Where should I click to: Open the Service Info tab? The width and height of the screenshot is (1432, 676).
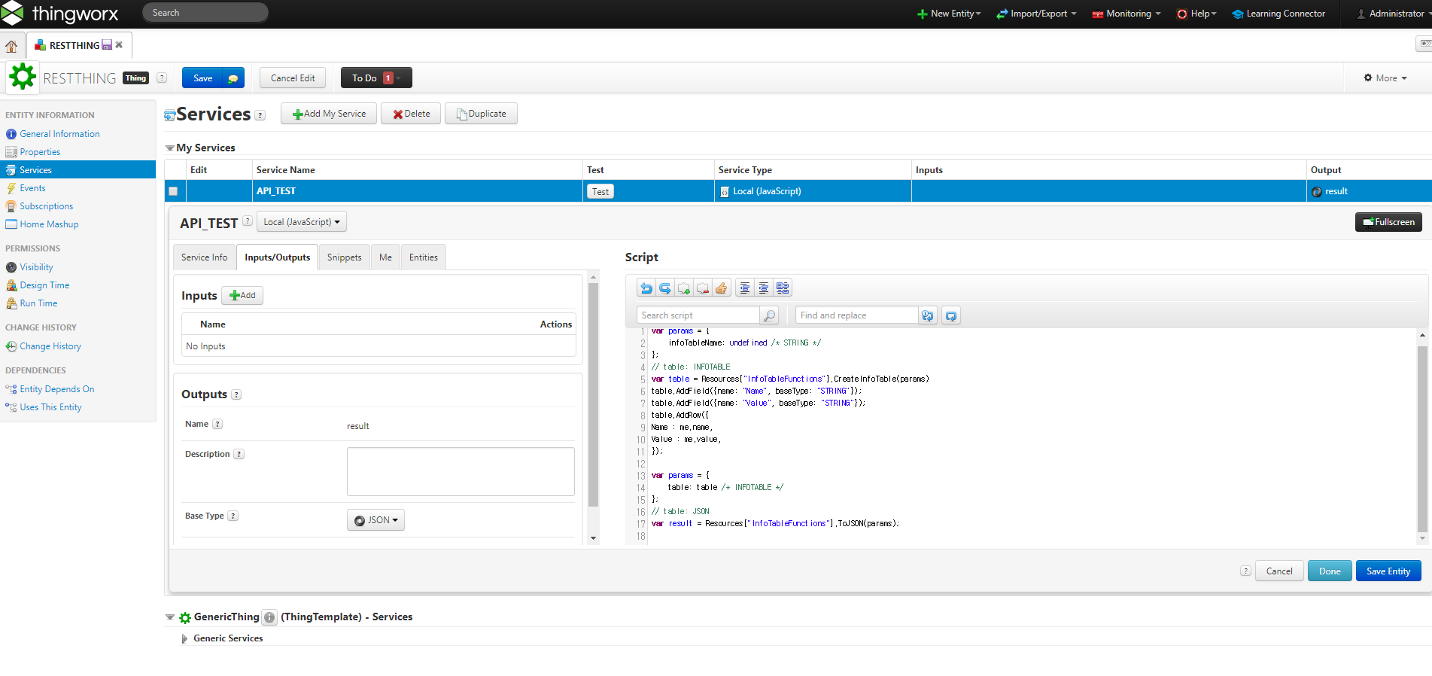[x=204, y=257]
